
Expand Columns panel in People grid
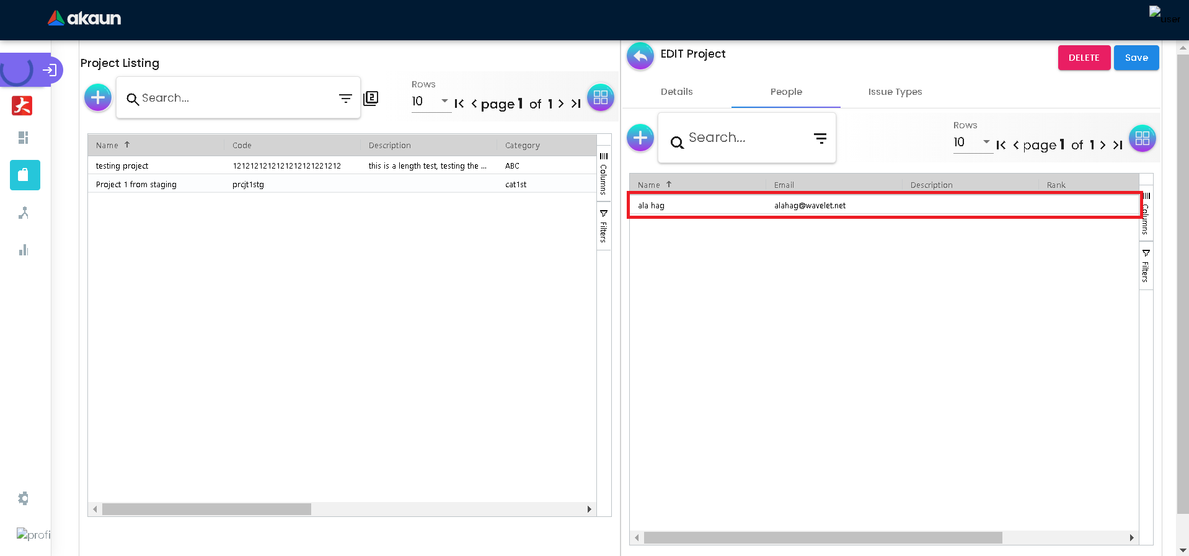click(x=1146, y=213)
